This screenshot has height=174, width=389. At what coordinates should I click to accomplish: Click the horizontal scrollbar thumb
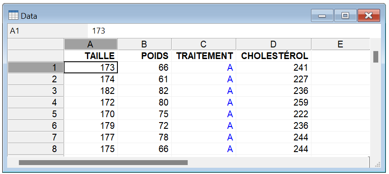[x=103, y=163]
